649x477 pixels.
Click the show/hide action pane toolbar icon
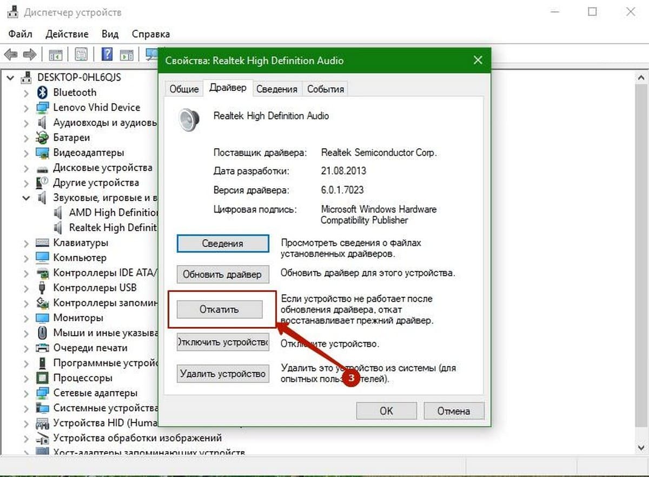[x=127, y=55]
